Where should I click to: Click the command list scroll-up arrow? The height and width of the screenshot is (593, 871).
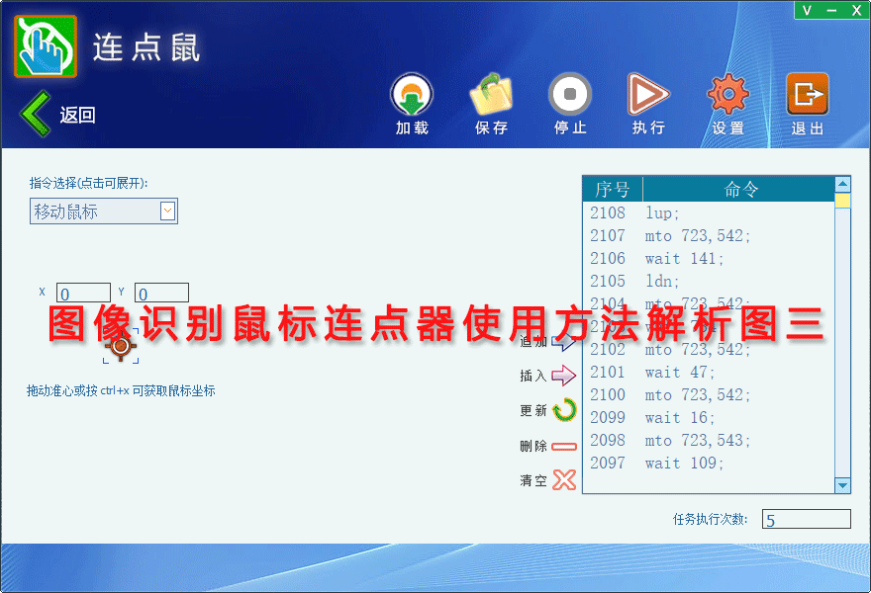pyautogui.click(x=842, y=184)
